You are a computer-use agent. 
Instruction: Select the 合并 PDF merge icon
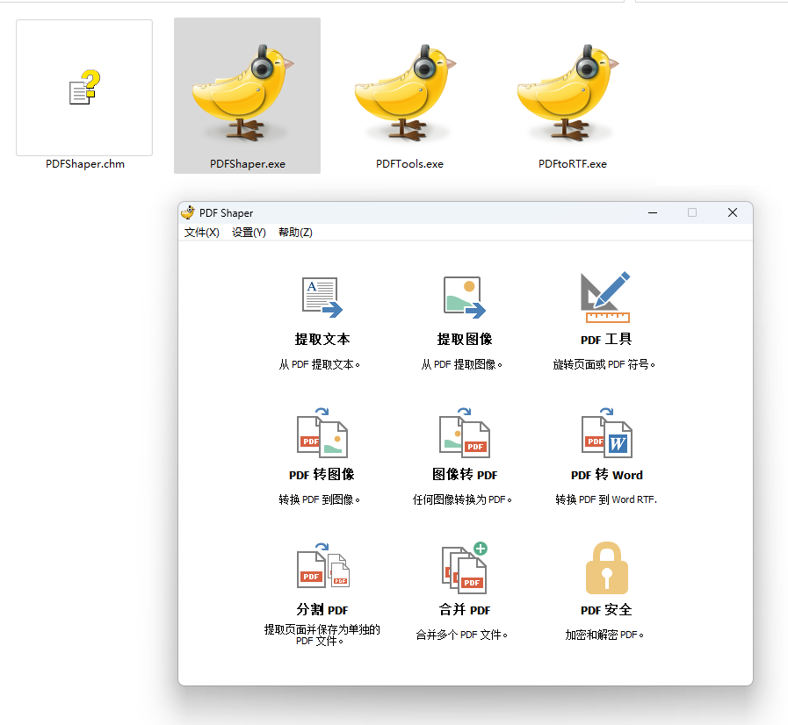click(x=465, y=568)
